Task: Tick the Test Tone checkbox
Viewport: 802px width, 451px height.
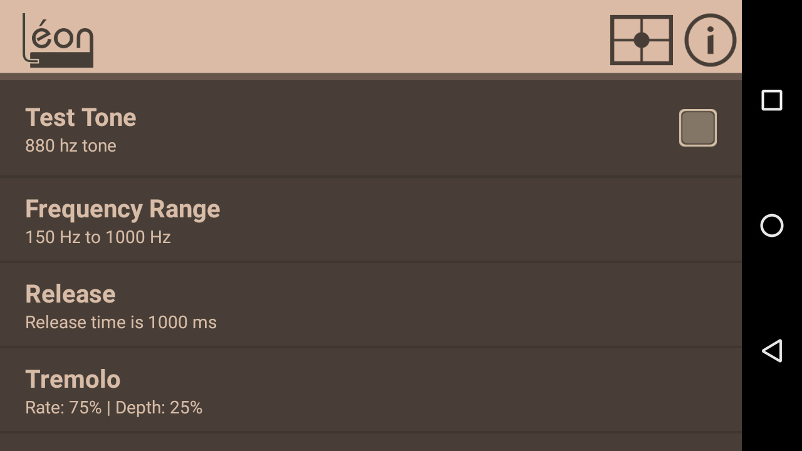Action: [697, 128]
